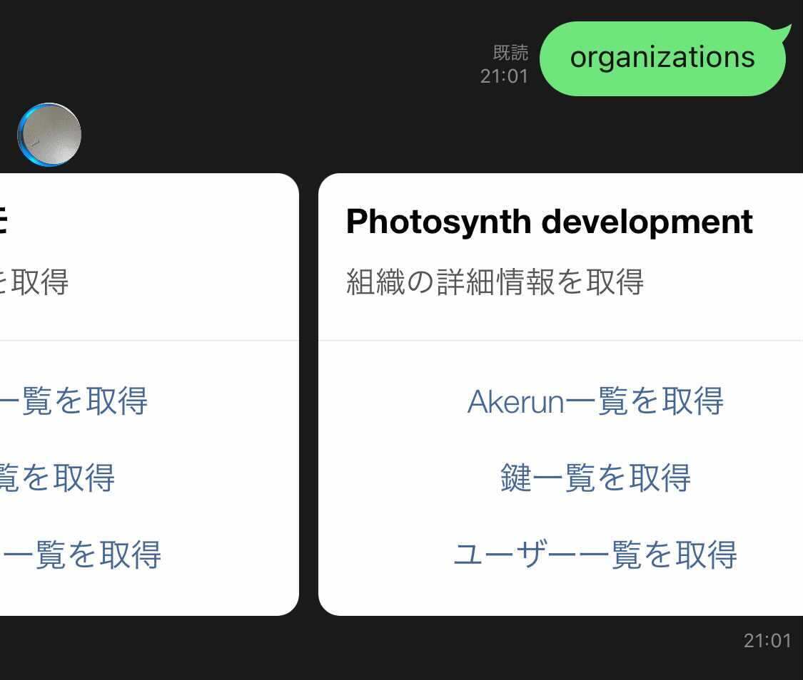Tap the Akerun bot avatar icon
Image resolution: width=803 pixels, height=680 pixels.
click(x=49, y=135)
